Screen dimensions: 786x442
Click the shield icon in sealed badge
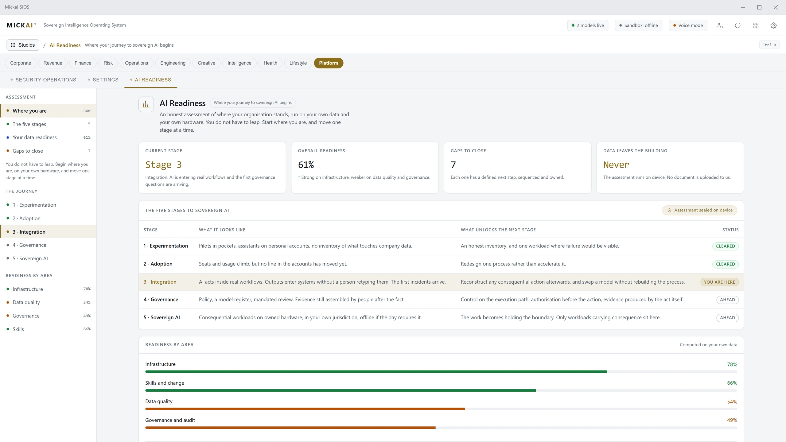pyautogui.click(x=669, y=210)
